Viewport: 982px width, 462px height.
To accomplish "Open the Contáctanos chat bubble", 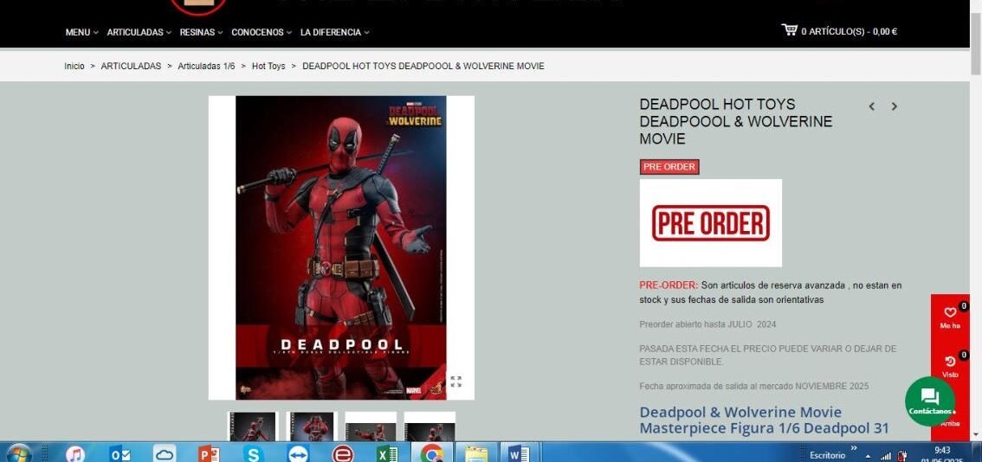I will (x=930, y=401).
